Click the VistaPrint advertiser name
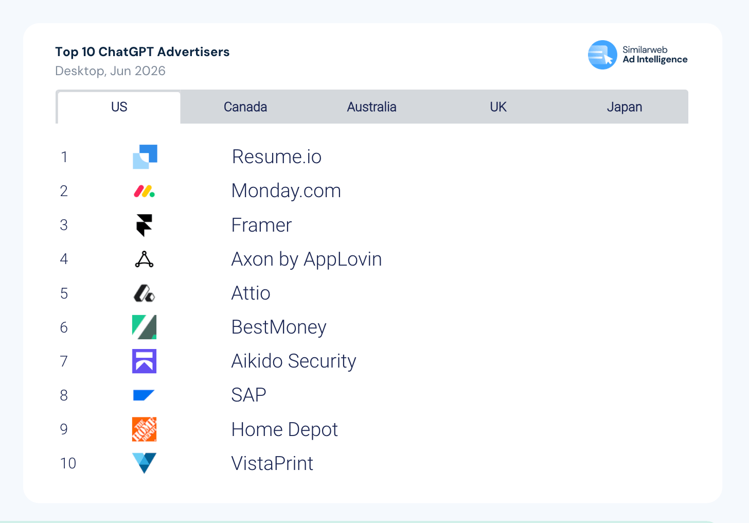The height and width of the screenshot is (523, 749). (272, 463)
